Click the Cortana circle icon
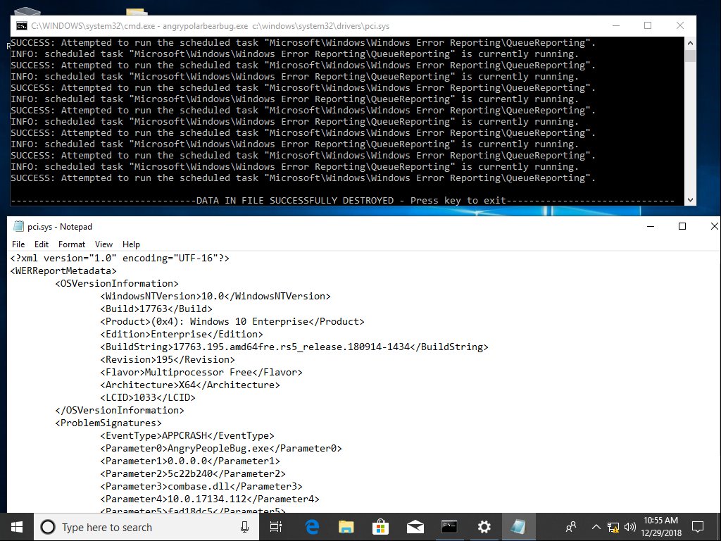 coord(48,527)
